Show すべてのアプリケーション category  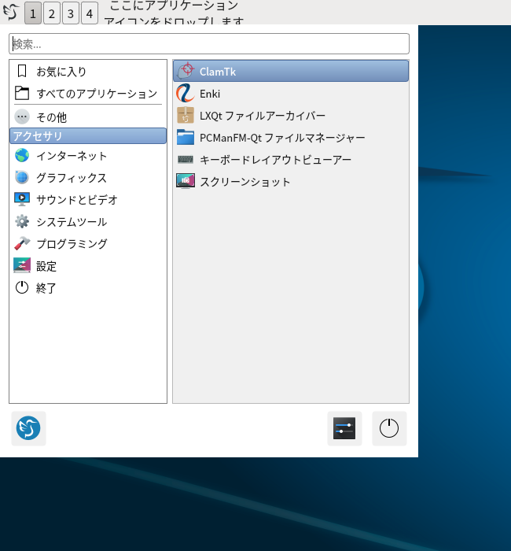click(88, 94)
